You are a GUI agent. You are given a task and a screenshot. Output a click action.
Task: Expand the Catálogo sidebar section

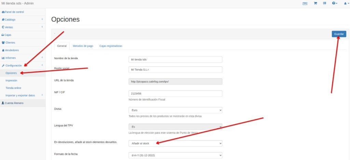pos(10,19)
